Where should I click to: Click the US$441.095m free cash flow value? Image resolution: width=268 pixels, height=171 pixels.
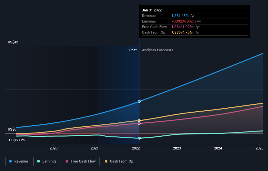click(x=183, y=27)
